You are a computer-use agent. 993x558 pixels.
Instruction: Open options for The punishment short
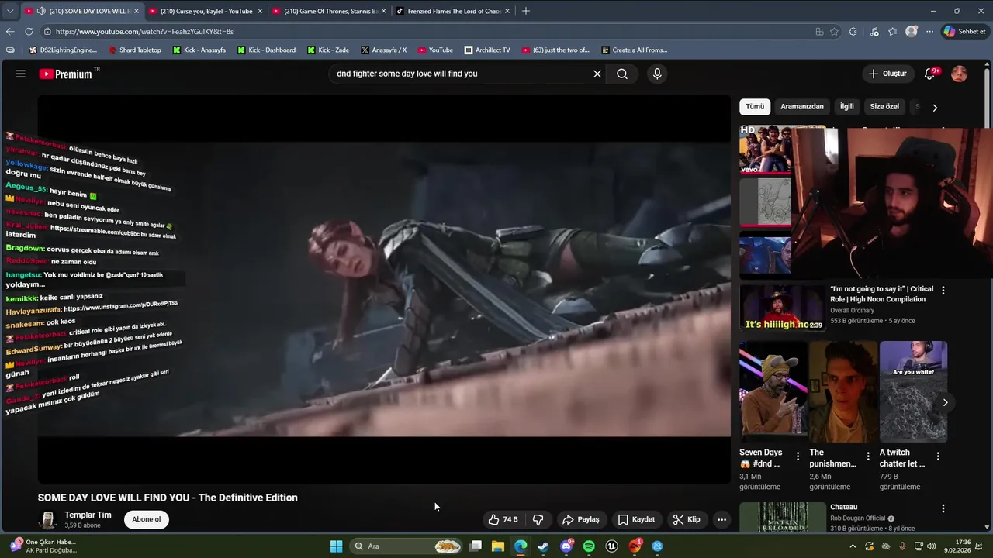868,456
